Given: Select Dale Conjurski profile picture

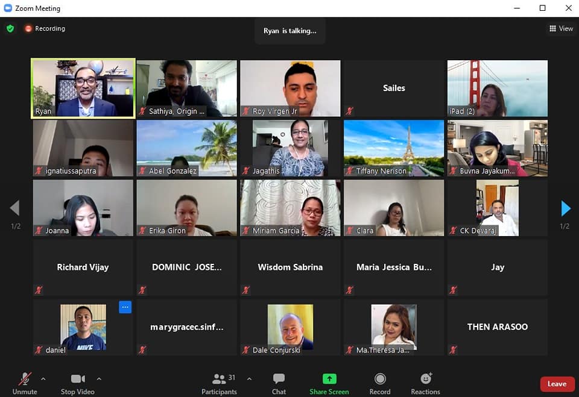Looking at the screenshot, I should tap(290, 327).
